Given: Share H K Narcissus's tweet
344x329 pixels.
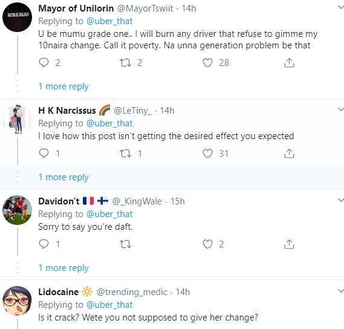Looking at the screenshot, I should [289, 153].
